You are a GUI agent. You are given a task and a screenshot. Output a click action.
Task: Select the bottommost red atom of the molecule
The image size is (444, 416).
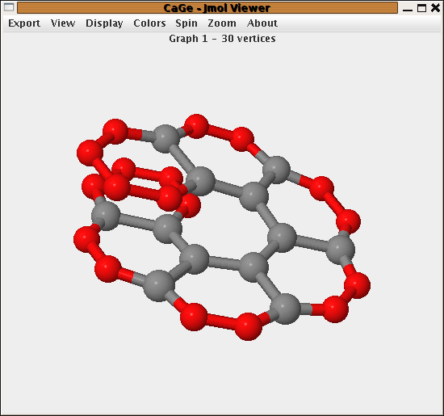coord(249,326)
